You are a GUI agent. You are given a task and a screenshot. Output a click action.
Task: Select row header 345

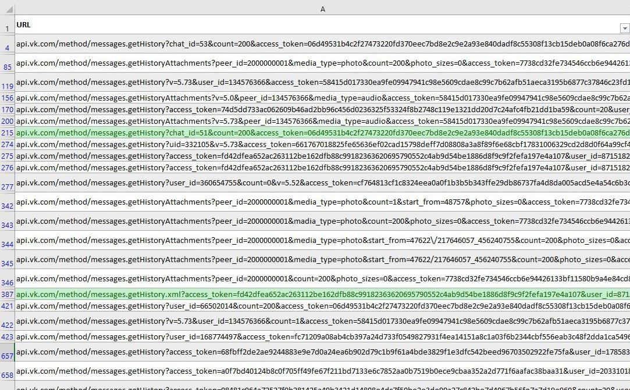tap(7, 260)
